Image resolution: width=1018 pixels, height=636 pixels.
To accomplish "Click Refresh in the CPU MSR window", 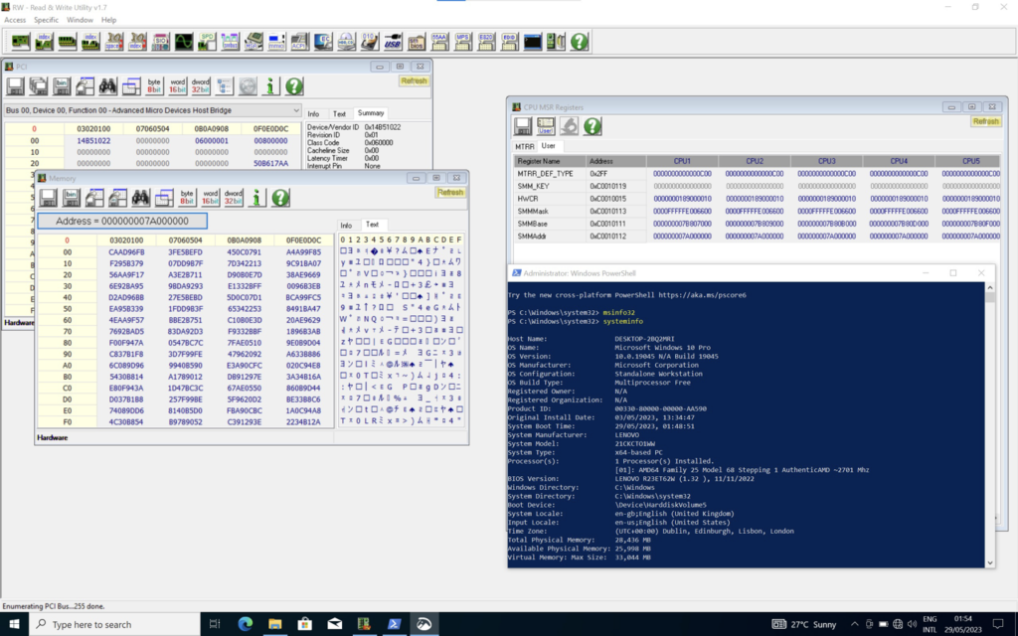I will pos(985,121).
